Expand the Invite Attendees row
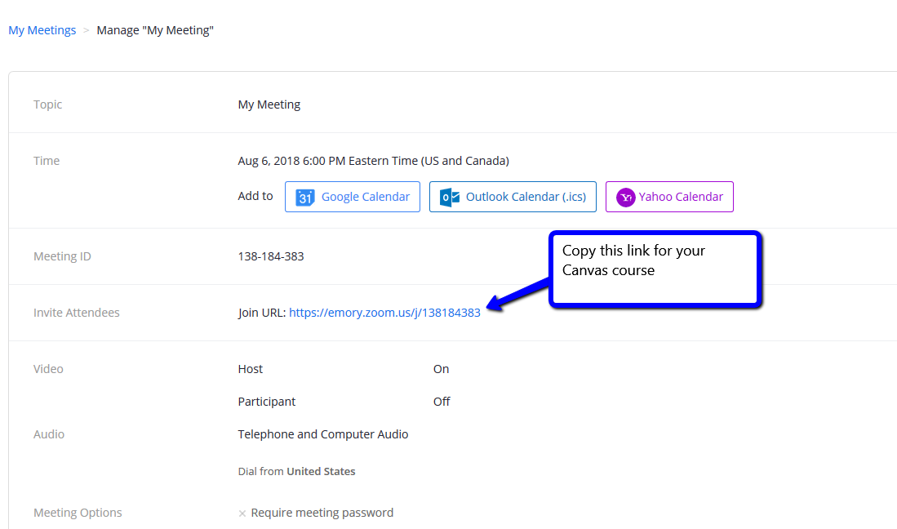This screenshot has height=529, width=897. [76, 312]
